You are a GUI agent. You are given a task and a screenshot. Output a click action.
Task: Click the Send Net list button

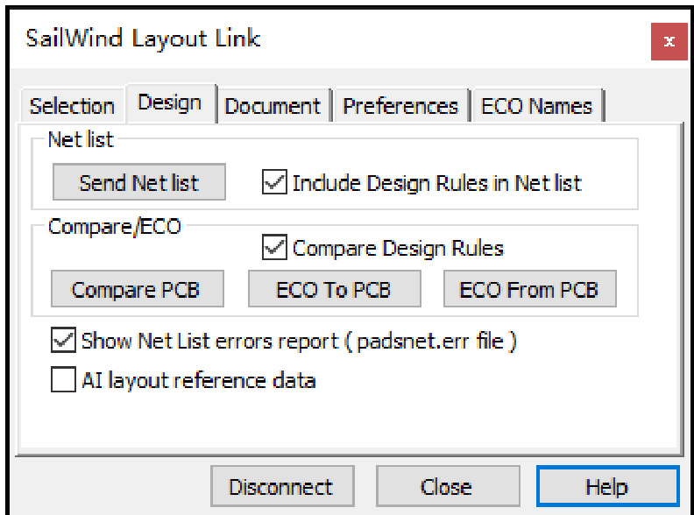click(138, 183)
